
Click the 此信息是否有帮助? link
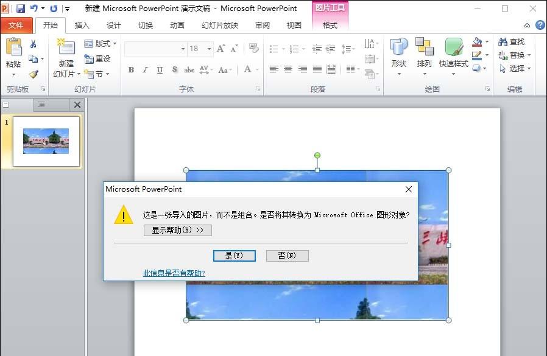pos(174,273)
